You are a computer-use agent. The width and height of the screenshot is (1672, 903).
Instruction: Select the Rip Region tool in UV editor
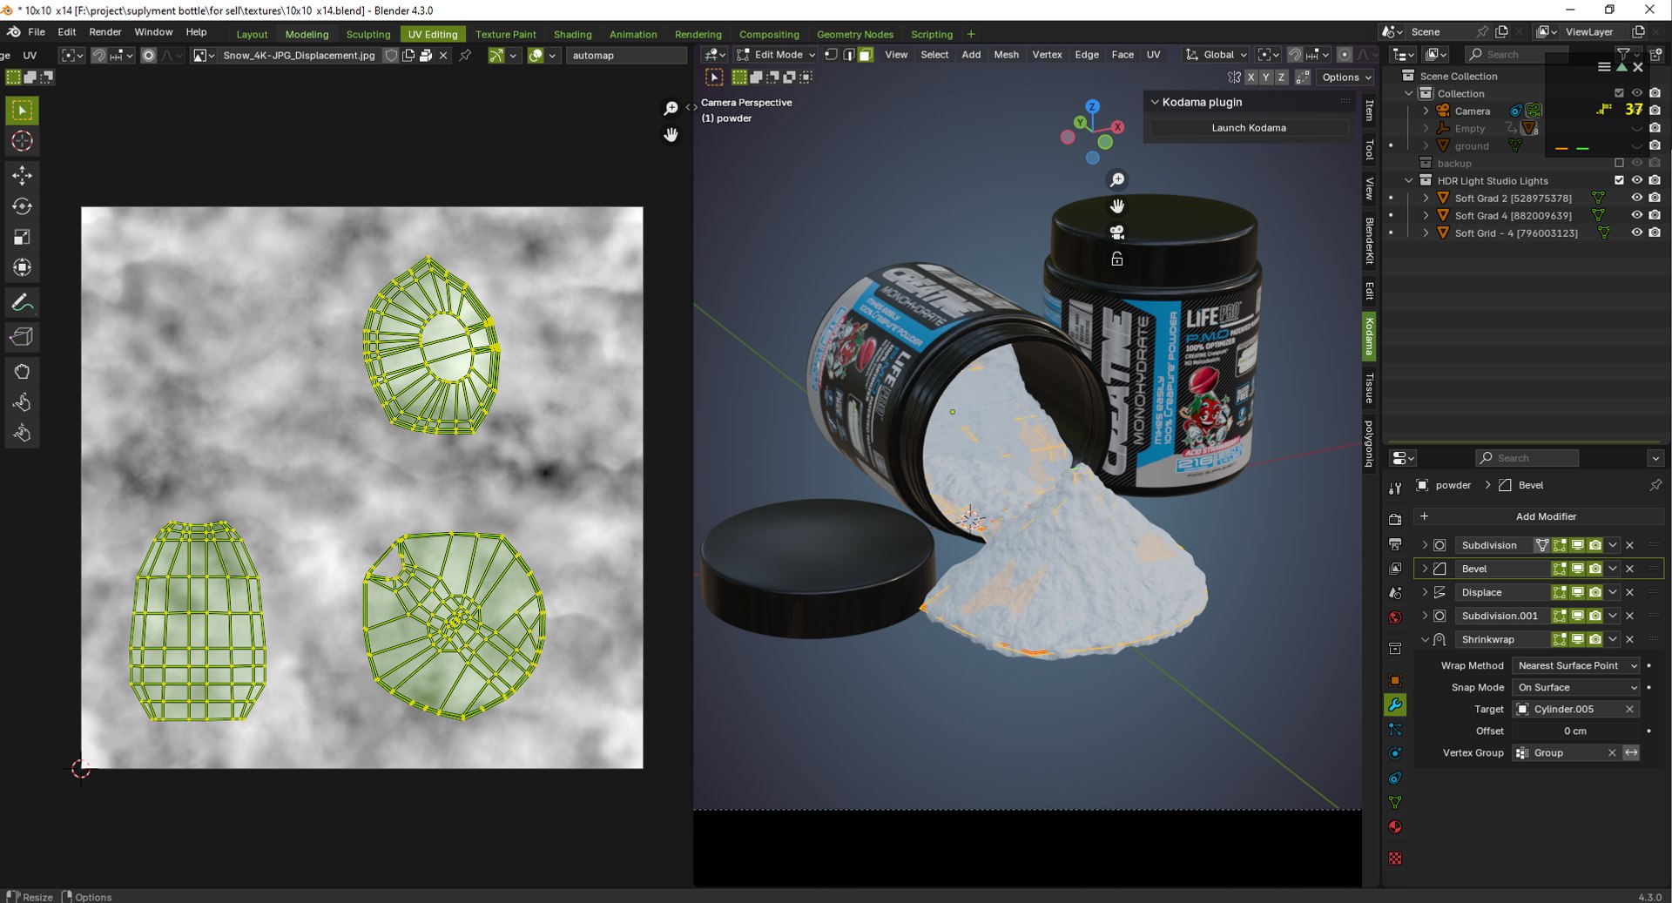pyautogui.click(x=22, y=337)
